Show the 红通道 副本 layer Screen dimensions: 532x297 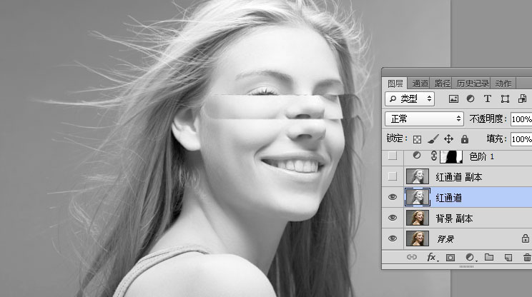point(392,176)
